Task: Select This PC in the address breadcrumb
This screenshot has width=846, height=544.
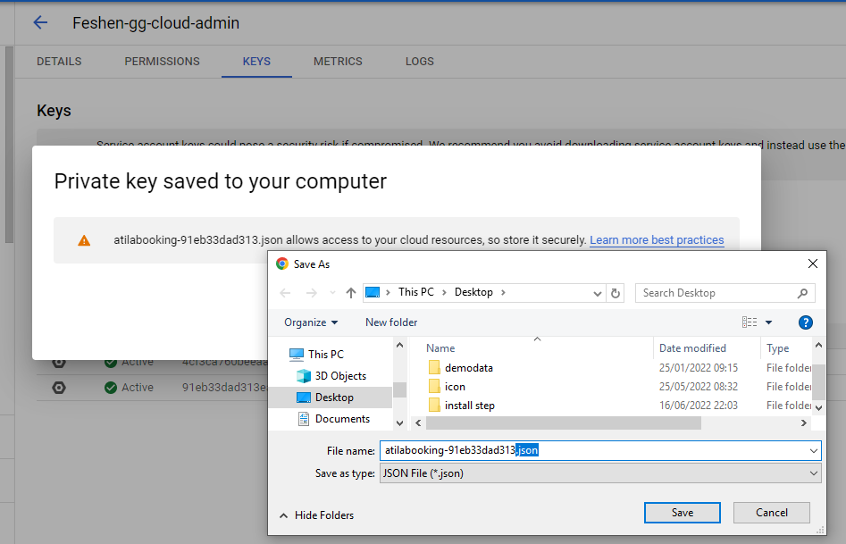Action: tap(416, 292)
